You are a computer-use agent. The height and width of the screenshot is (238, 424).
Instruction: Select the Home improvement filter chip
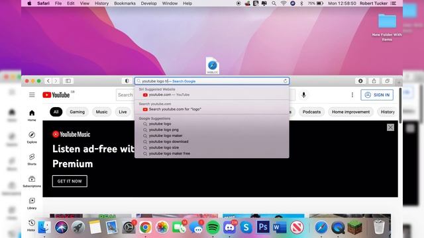(350, 112)
